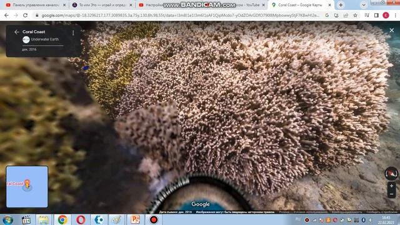Click the 'Coral Coast' panel title

(x=34, y=32)
